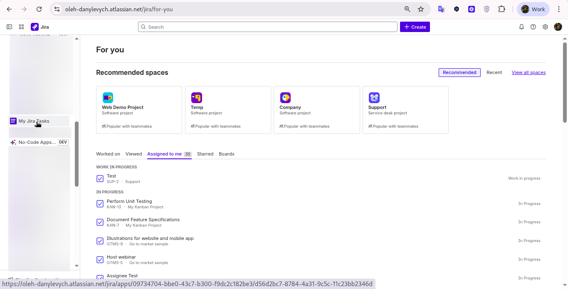Click the Support service desk project icon
Screen dimensions: 568x289
374,97
